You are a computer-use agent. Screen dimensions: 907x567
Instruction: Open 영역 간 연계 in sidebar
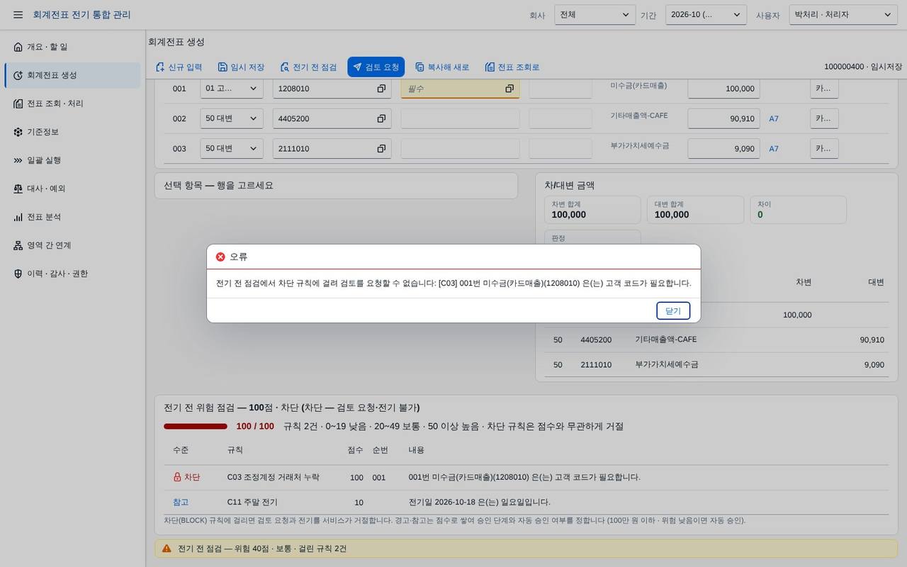click(72, 245)
